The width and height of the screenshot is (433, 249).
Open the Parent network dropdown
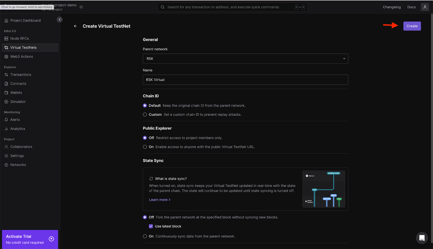pyautogui.click(x=245, y=59)
